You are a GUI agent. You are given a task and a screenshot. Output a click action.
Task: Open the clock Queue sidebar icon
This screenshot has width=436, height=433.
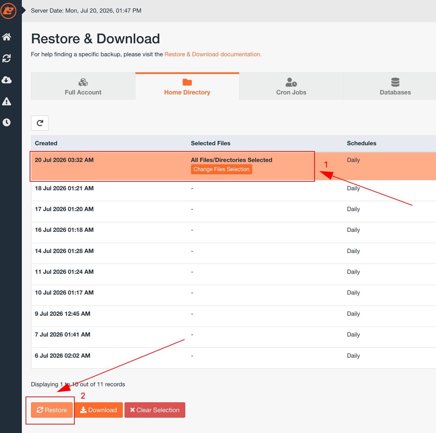[x=7, y=122]
